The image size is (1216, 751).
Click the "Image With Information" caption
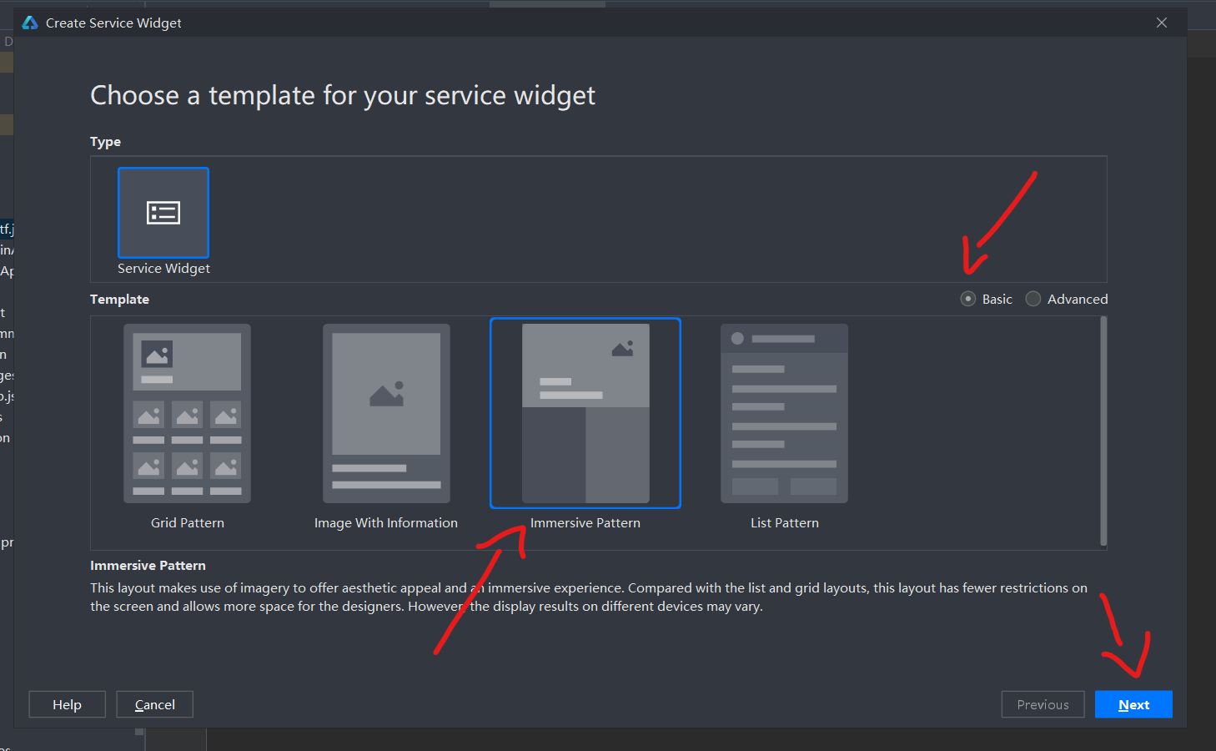[x=386, y=523]
